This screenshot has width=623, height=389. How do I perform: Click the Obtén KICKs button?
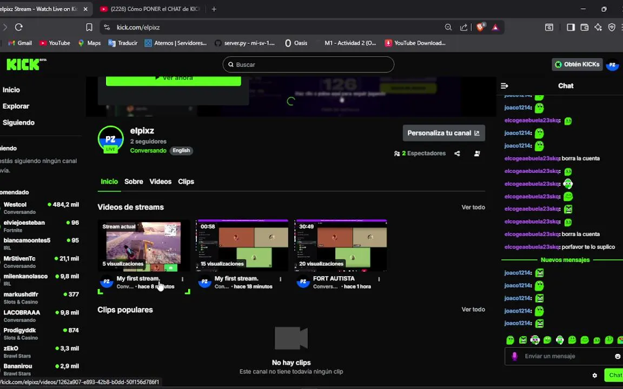[577, 64]
